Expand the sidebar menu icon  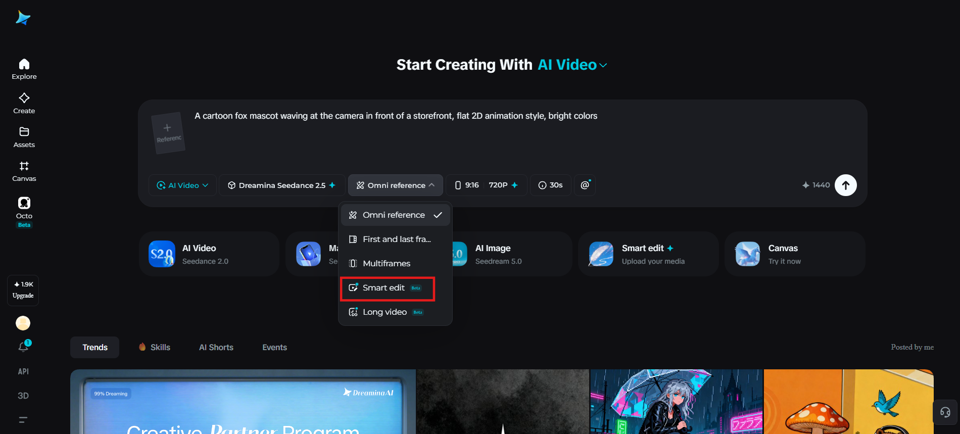23,420
